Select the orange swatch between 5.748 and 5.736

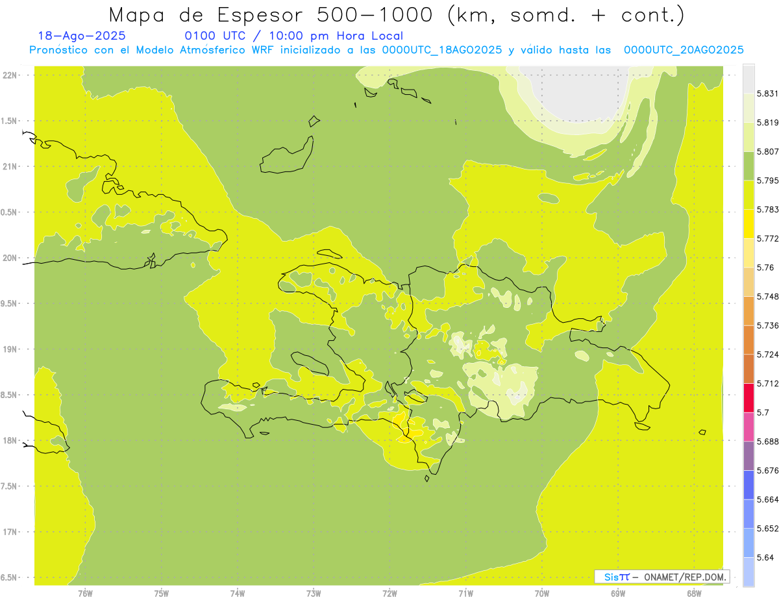click(748, 310)
